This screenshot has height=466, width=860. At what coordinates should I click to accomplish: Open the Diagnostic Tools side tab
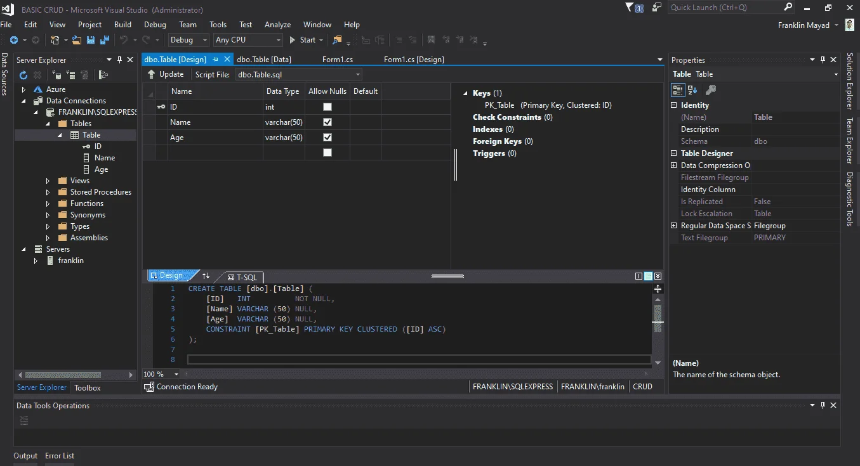coord(850,199)
